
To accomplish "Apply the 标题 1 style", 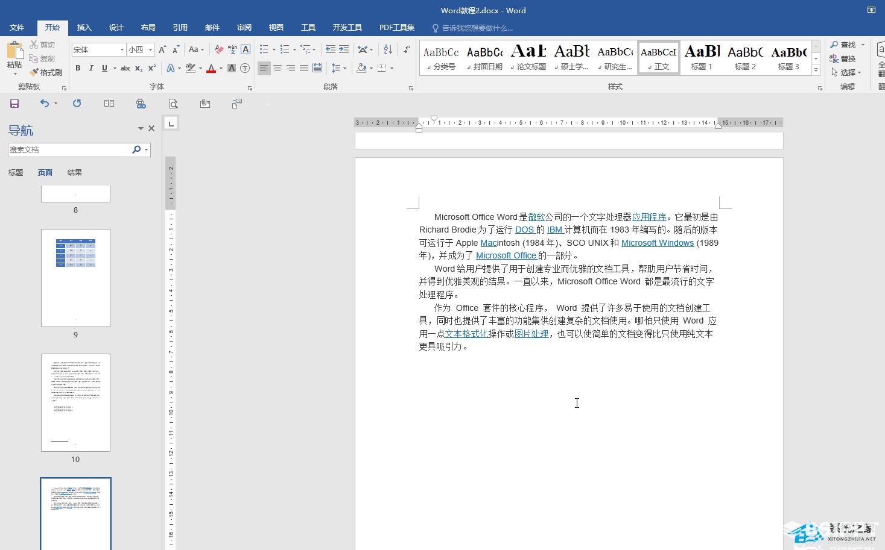I will click(x=702, y=58).
